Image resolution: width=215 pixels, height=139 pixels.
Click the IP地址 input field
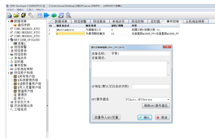tap(151, 86)
